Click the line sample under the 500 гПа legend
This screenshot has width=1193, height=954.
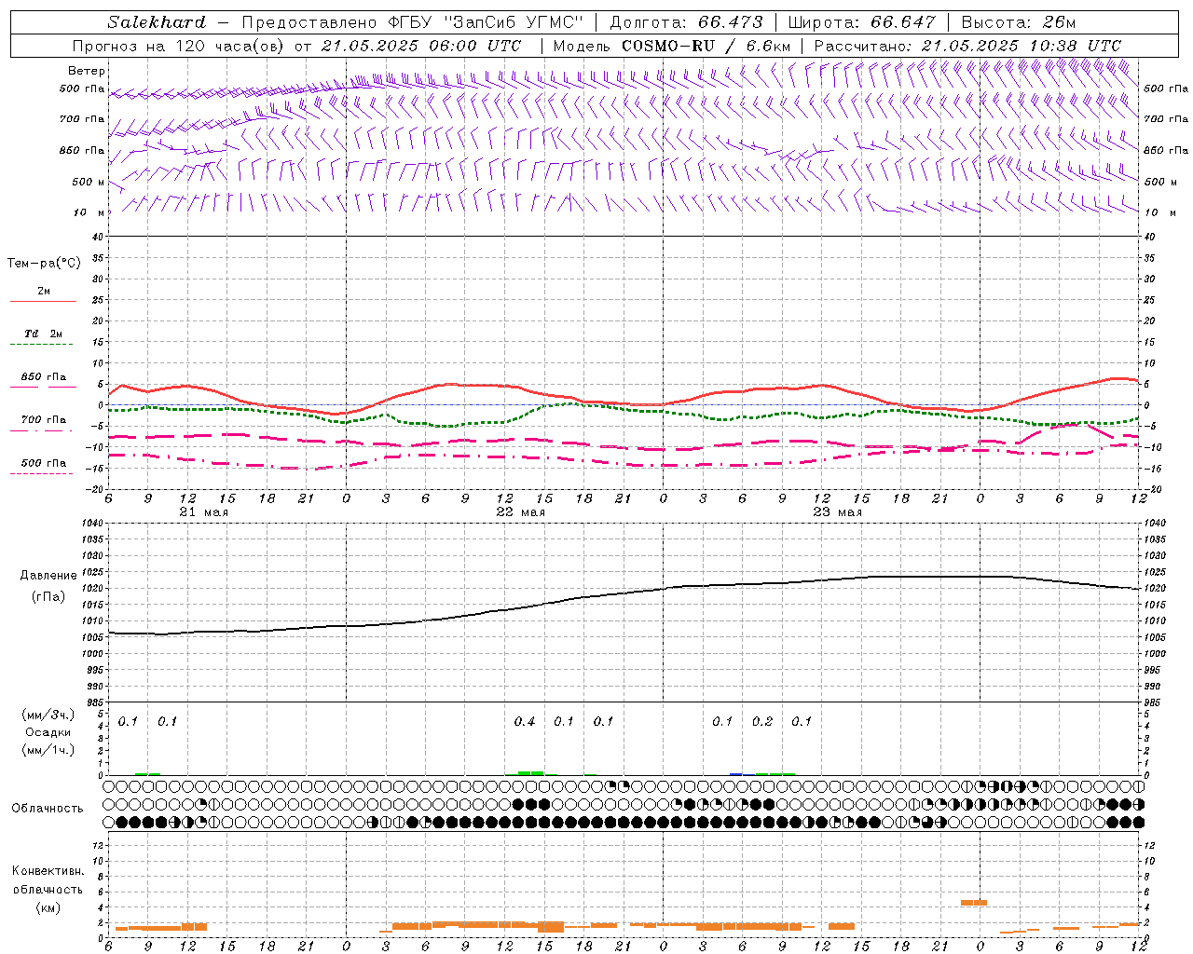click(x=44, y=473)
